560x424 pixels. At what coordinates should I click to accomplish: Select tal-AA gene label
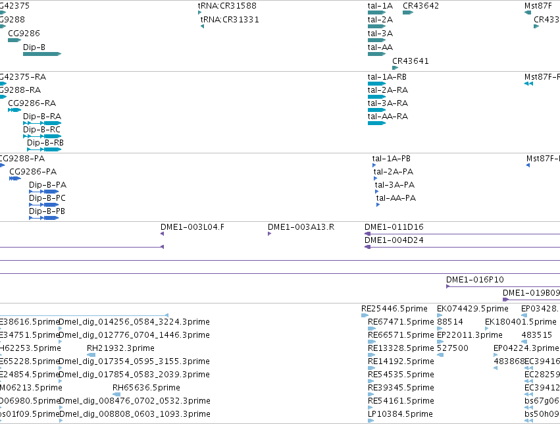(380, 47)
